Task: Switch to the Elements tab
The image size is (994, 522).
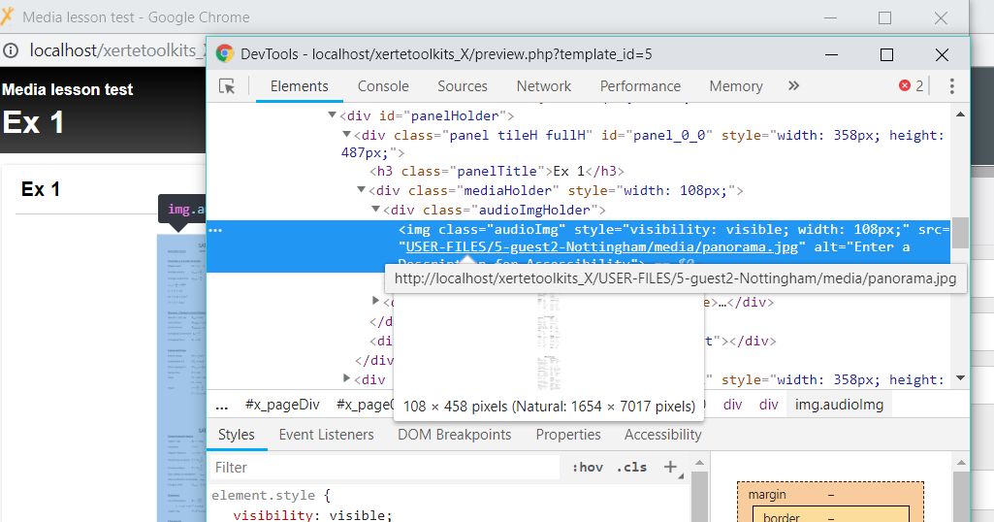Action: pyautogui.click(x=300, y=86)
